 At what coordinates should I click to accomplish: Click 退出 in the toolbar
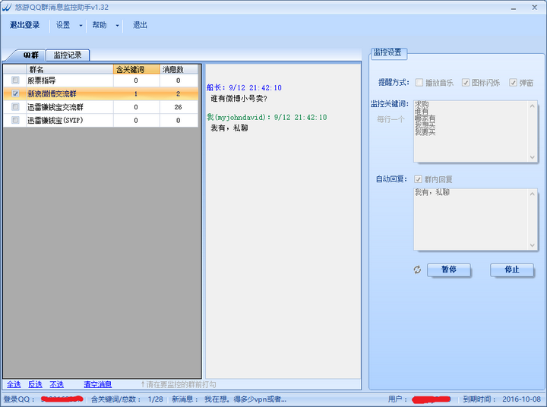coord(140,25)
